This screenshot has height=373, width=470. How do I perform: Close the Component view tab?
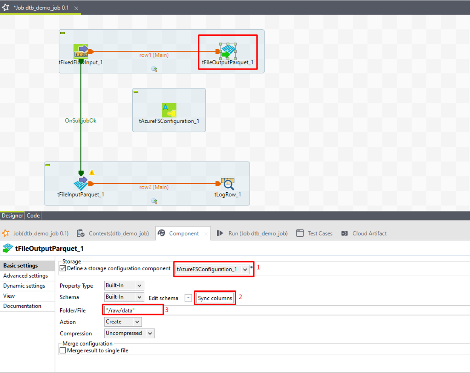(206, 234)
